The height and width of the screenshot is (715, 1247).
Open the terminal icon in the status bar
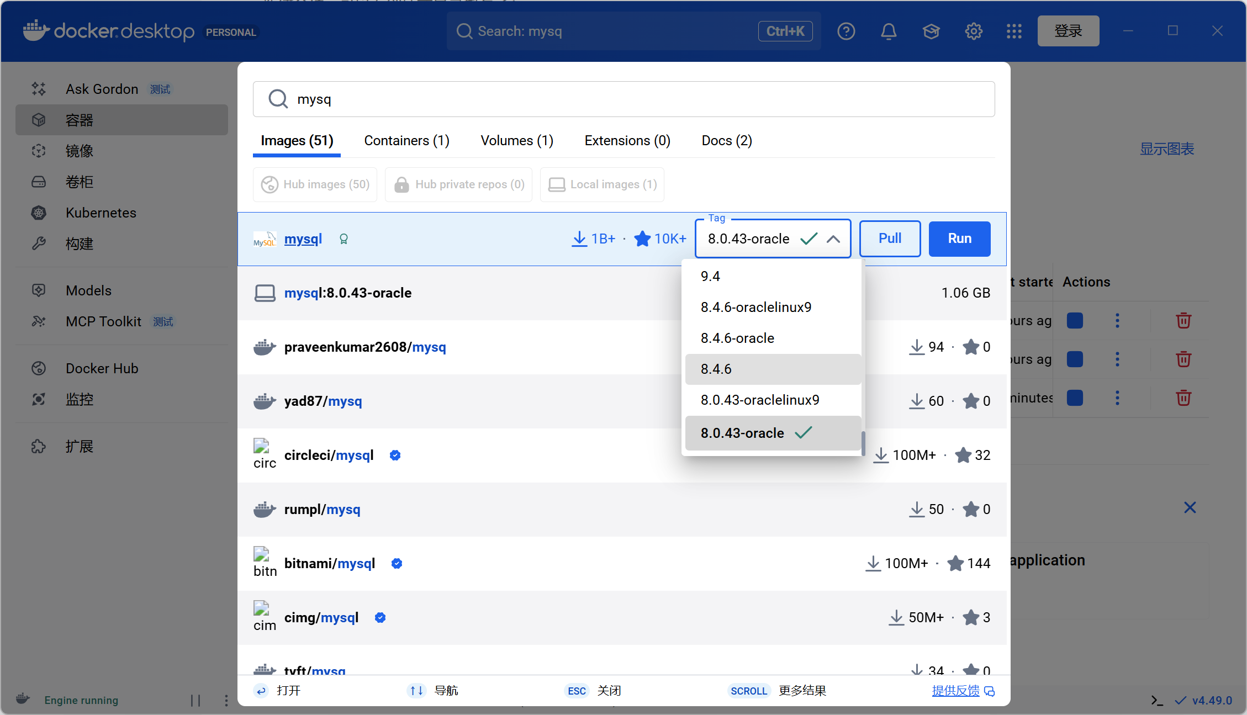1156,700
